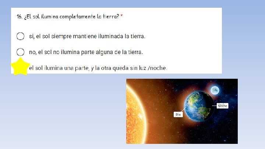Click the yellow star marker
This screenshot has width=265, height=149.
[x=20, y=67]
